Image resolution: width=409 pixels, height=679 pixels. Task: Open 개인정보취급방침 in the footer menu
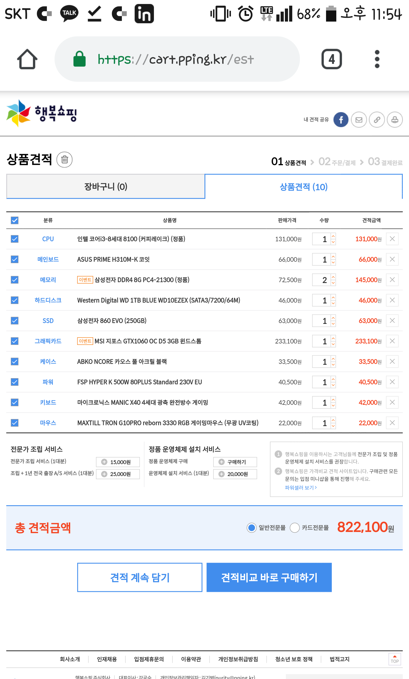238,659
